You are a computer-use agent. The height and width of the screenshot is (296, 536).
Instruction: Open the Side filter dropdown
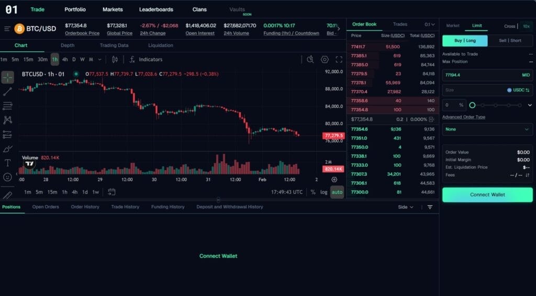406,207
